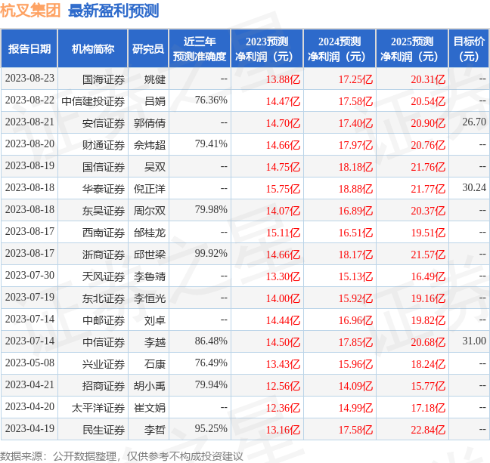This screenshot has width=490, height=463.
Task: Click researcher name 郭倩倩
Action: pos(150,123)
